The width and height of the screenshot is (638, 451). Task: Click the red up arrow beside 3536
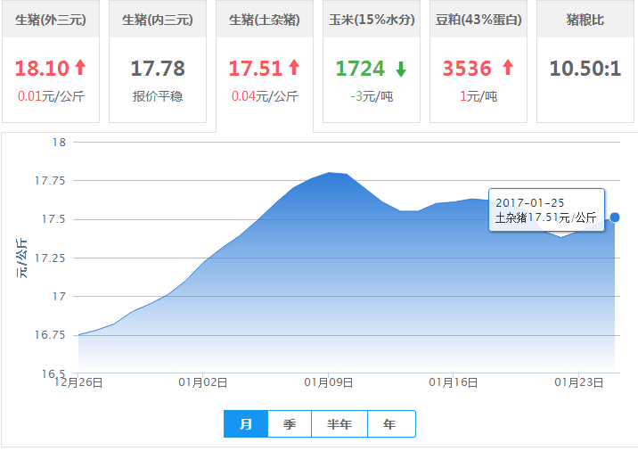(x=508, y=68)
